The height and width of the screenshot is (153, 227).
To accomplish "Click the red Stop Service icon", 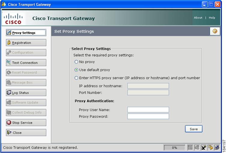I will (9, 123).
